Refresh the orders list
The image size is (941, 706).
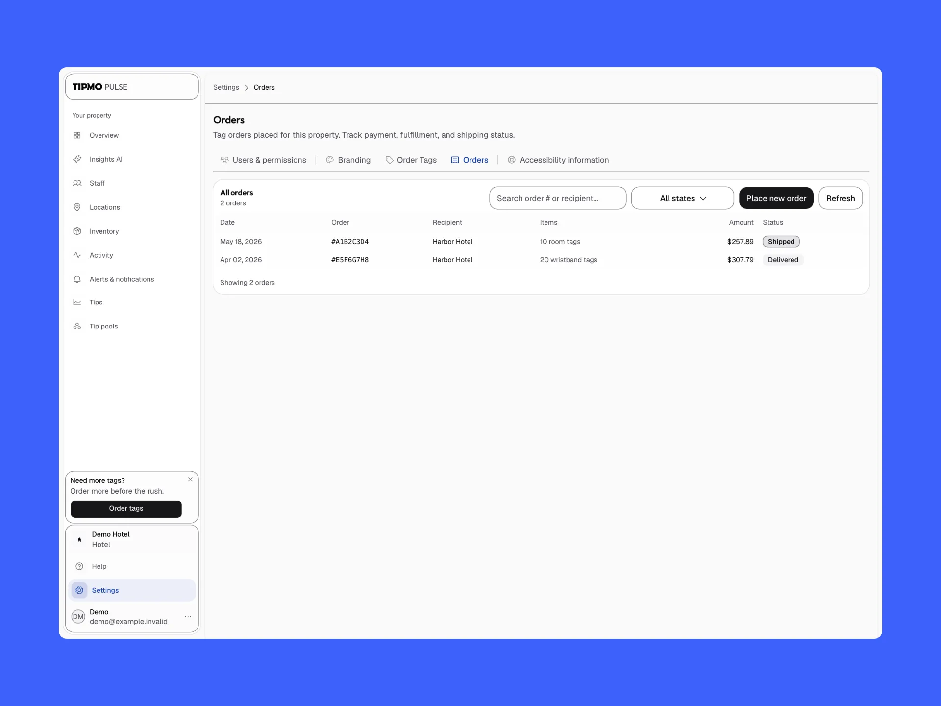click(x=841, y=198)
